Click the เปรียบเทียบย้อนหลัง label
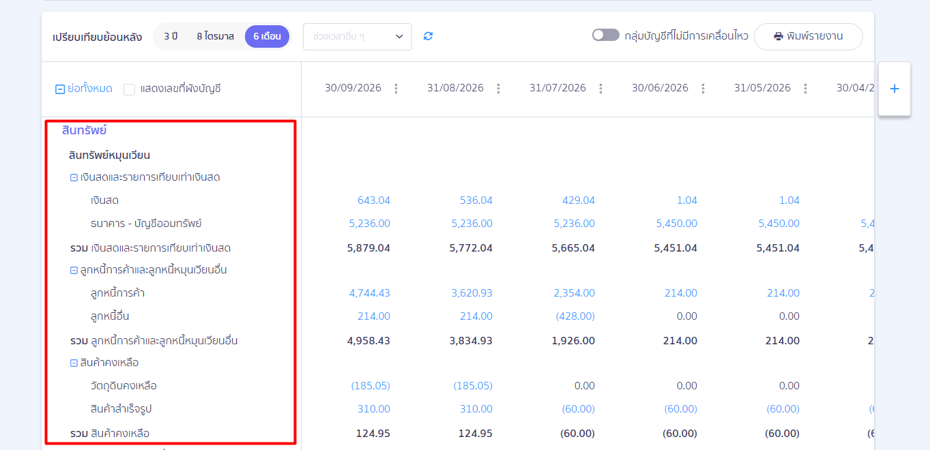The image size is (930, 450). [98, 37]
